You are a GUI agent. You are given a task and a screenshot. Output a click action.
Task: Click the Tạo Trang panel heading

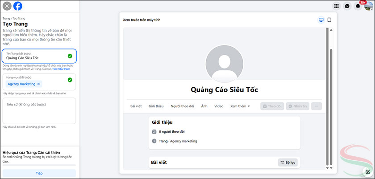pyautogui.click(x=15, y=24)
